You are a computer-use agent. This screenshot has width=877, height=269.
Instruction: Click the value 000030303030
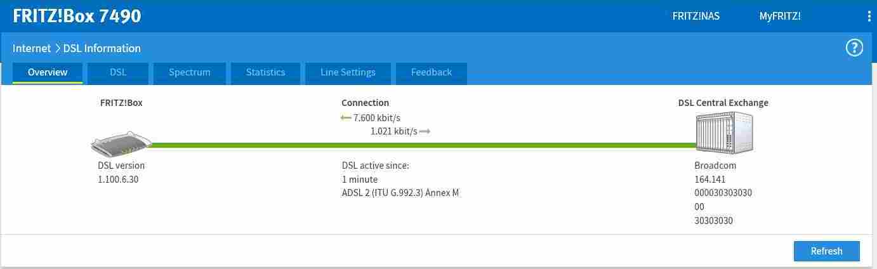[x=723, y=193]
